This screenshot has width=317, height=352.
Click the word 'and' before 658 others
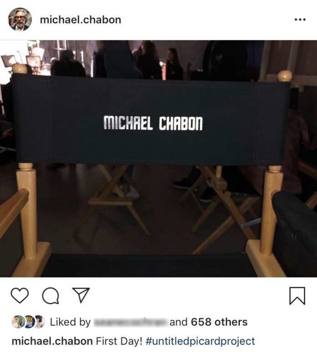(x=178, y=322)
